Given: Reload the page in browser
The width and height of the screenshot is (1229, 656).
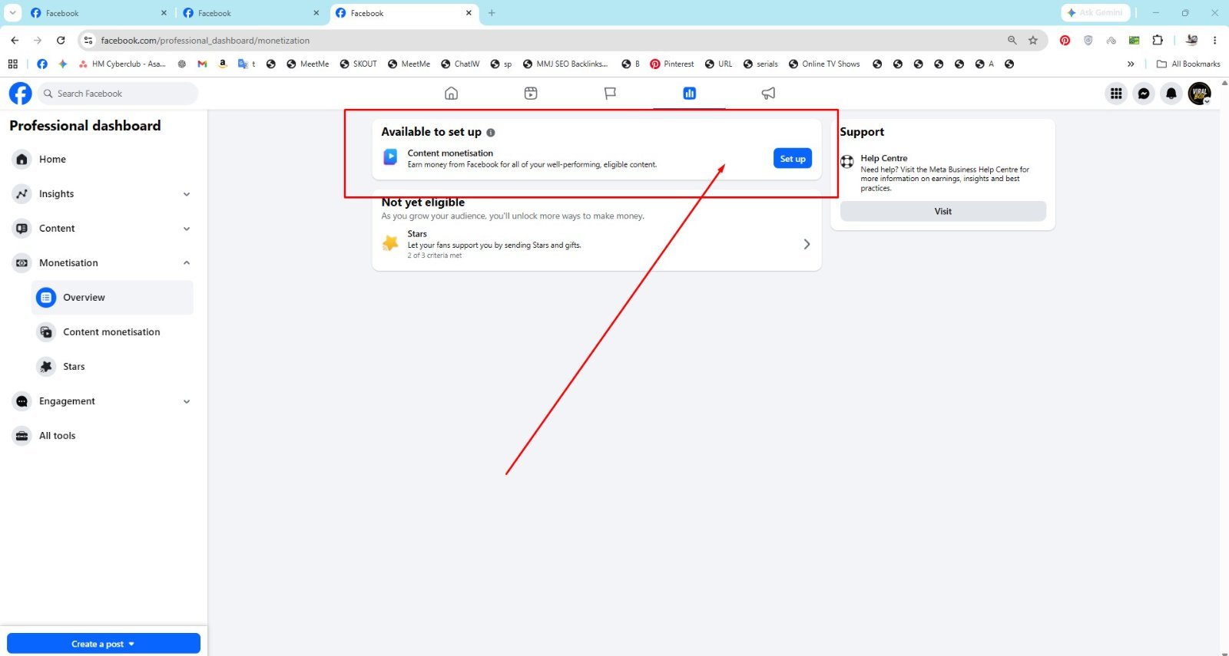Looking at the screenshot, I should tap(61, 40).
